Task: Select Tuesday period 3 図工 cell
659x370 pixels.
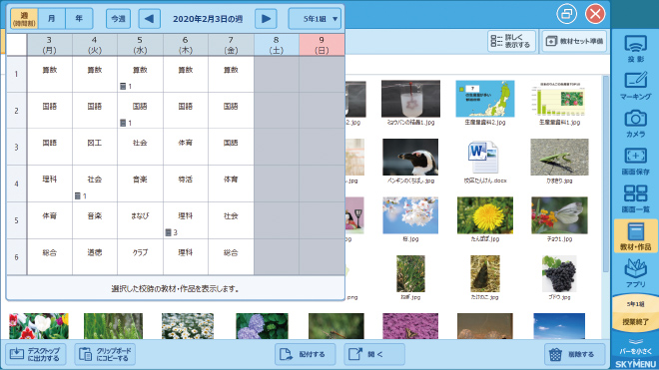Action: coord(95,147)
